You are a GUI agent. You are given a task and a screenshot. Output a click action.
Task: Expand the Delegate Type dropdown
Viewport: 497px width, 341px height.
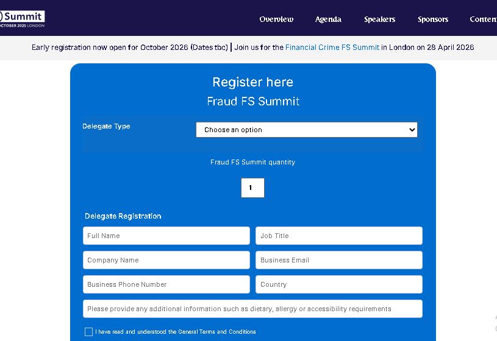coord(306,130)
